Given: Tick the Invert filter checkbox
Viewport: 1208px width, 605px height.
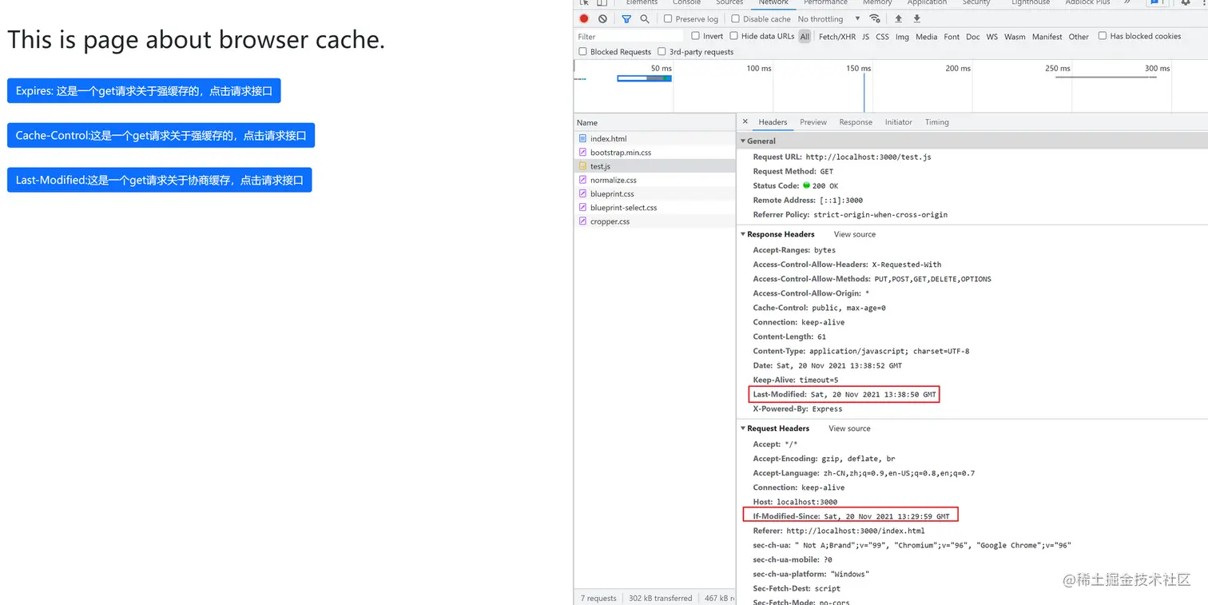Looking at the screenshot, I should [x=695, y=36].
